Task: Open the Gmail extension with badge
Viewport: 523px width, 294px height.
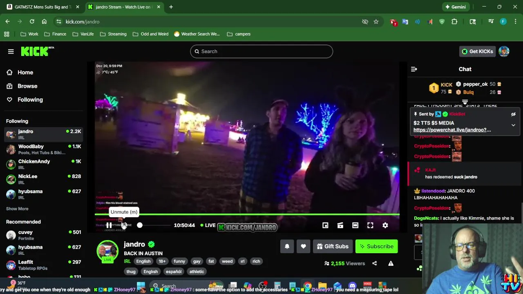Action: [393, 22]
